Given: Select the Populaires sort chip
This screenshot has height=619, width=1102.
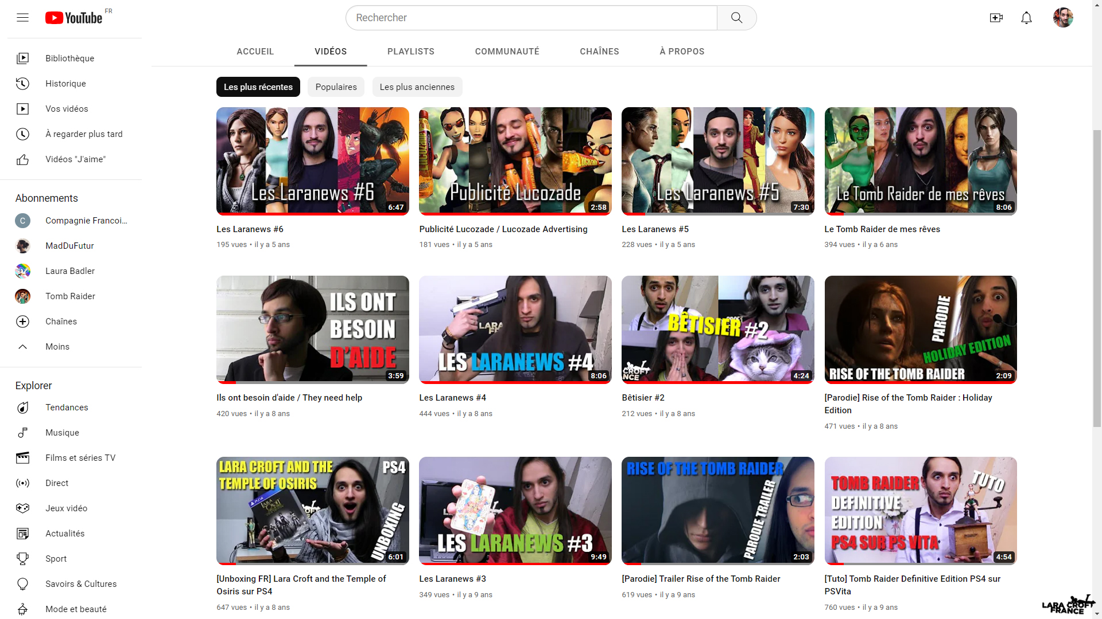Looking at the screenshot, I should [x=336, y=87].
